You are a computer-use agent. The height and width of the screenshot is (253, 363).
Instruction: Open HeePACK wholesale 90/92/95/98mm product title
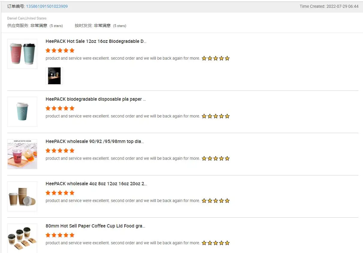95,141
